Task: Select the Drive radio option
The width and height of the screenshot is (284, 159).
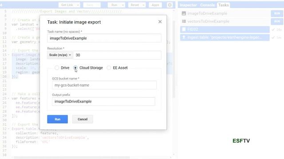Action: point(57,68)
